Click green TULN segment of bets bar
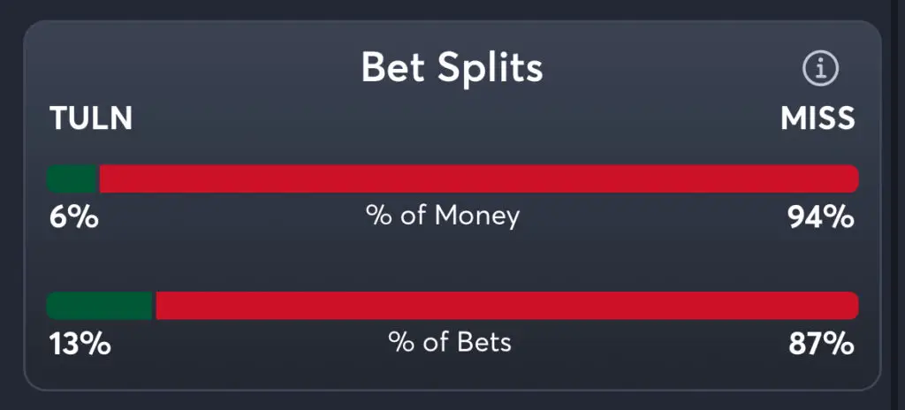The width and height of the screenshot is (905, 410). (100, 306)
